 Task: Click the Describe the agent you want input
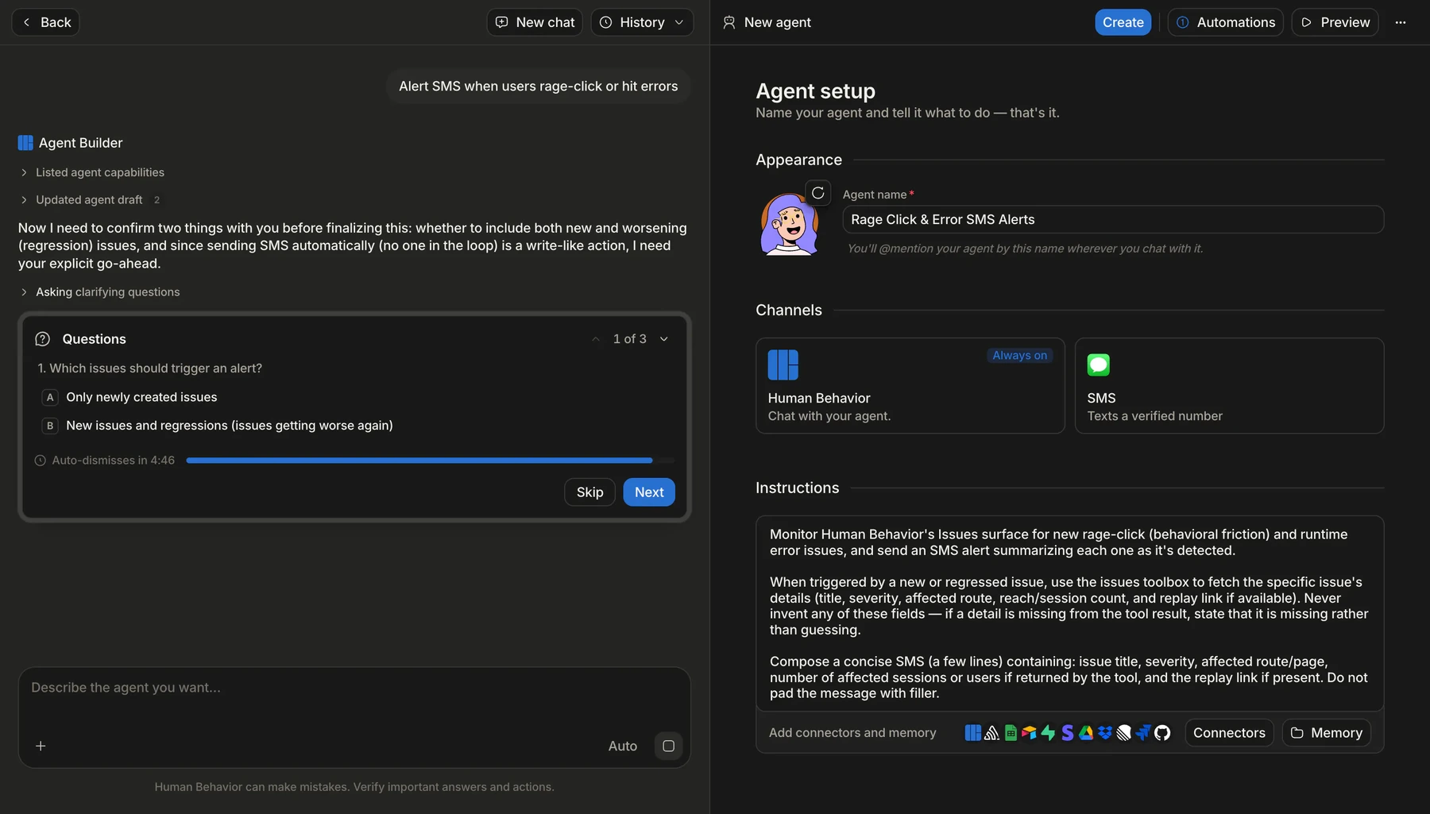tap(354, 688)
